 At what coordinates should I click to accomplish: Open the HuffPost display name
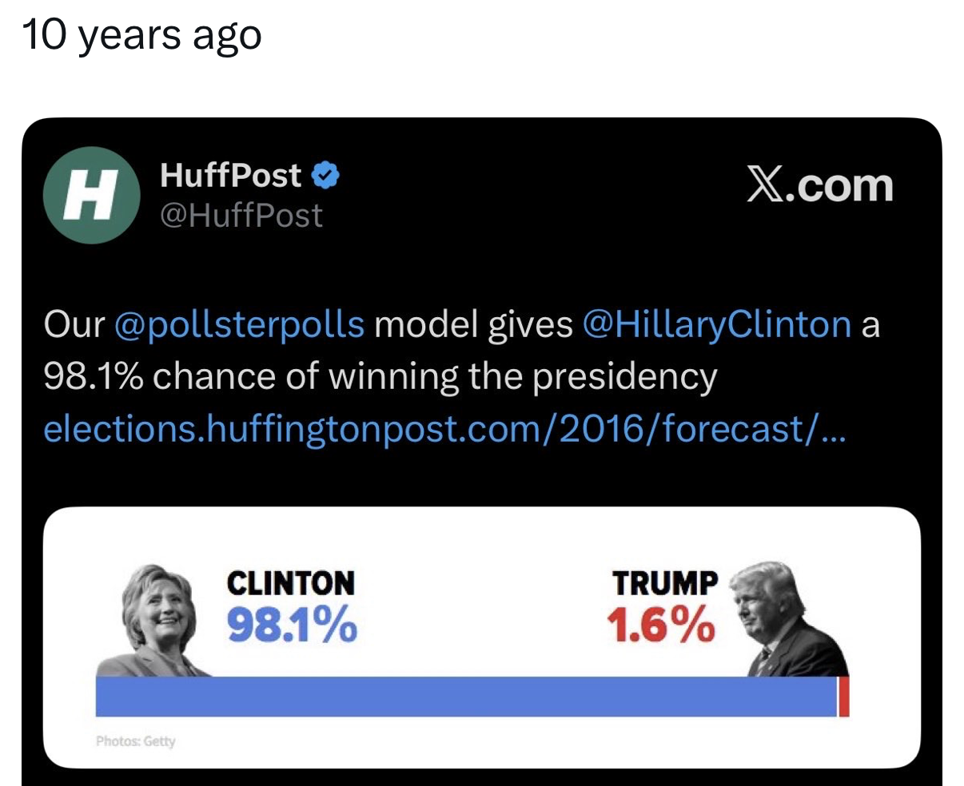click(x=231, y=175)
